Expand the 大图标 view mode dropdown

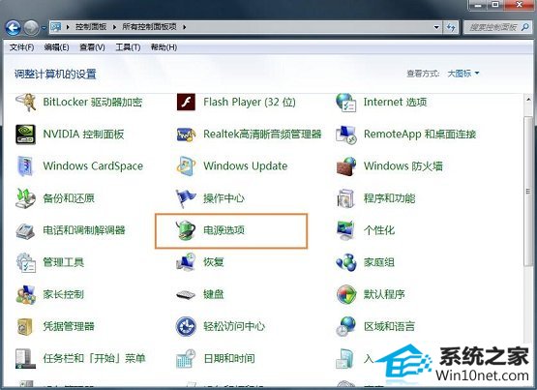[463, 74]
